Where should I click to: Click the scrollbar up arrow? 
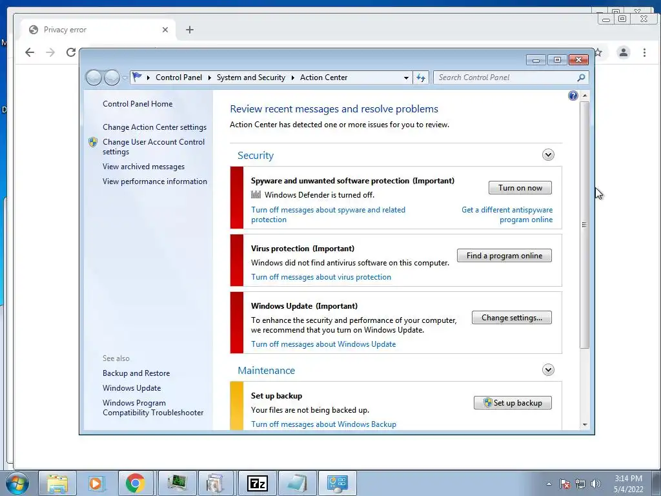[x=585, y=96]
